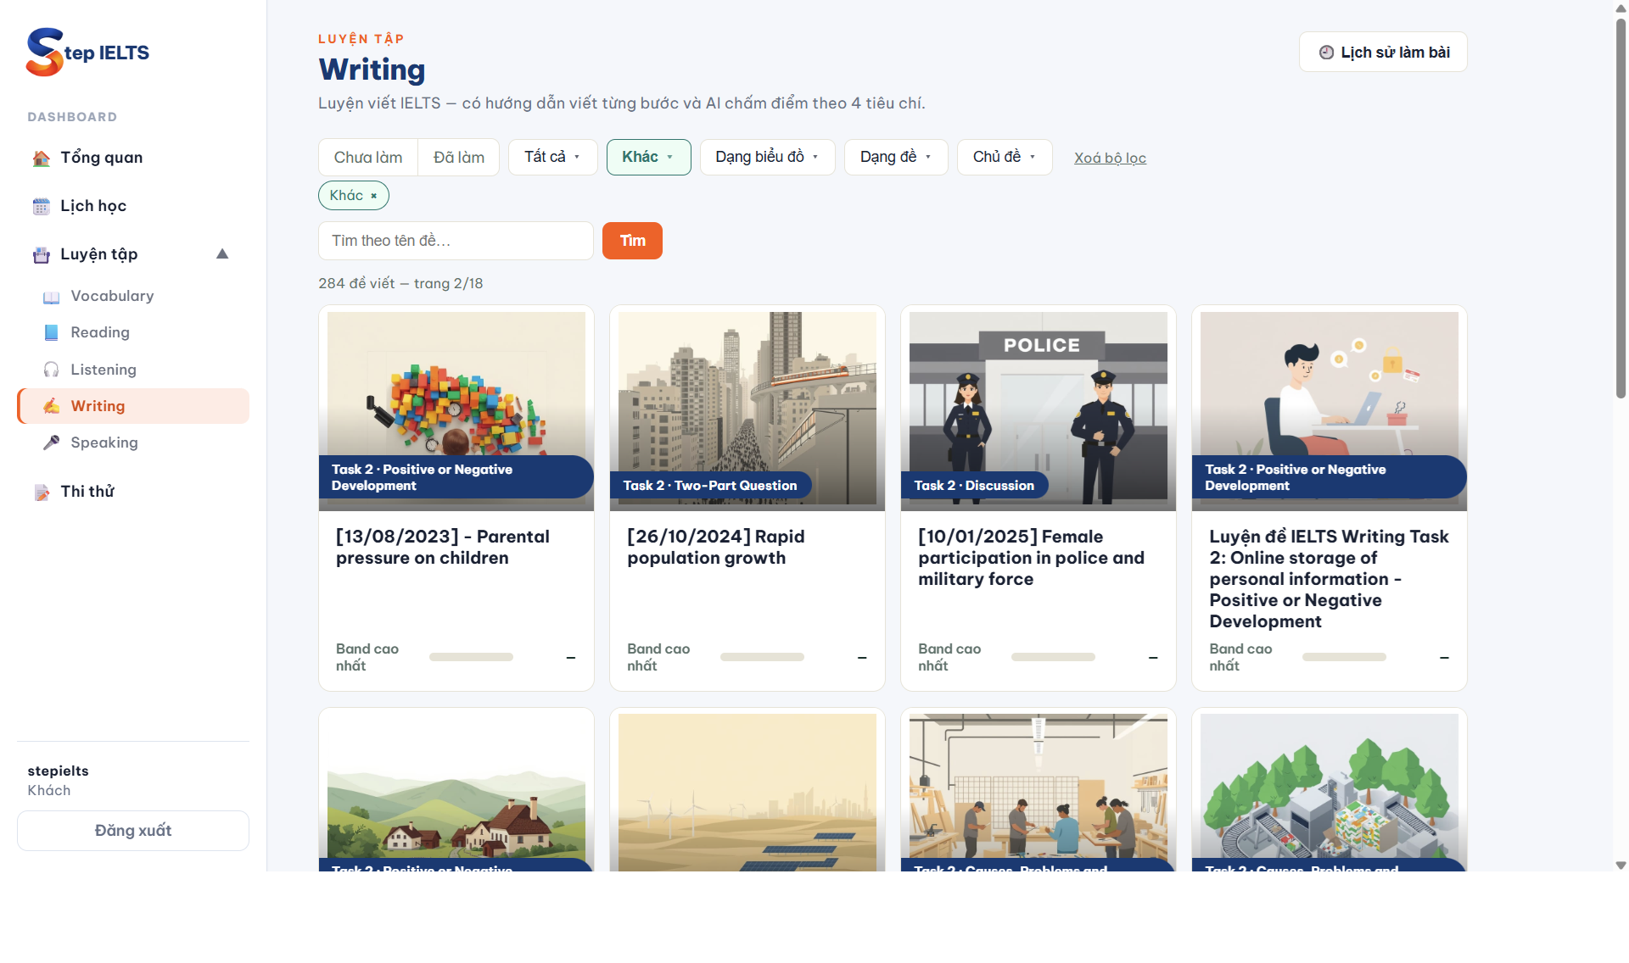This screenshot has width=1629, height=963.
Task: Click the clock icon in Lịch sử làm bài
Action: pos(1326,53)
